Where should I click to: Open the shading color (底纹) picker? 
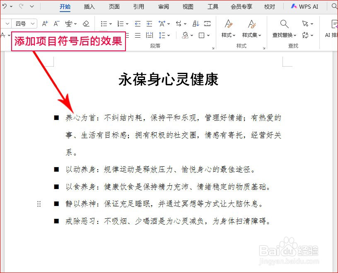(x=186, y=36)
